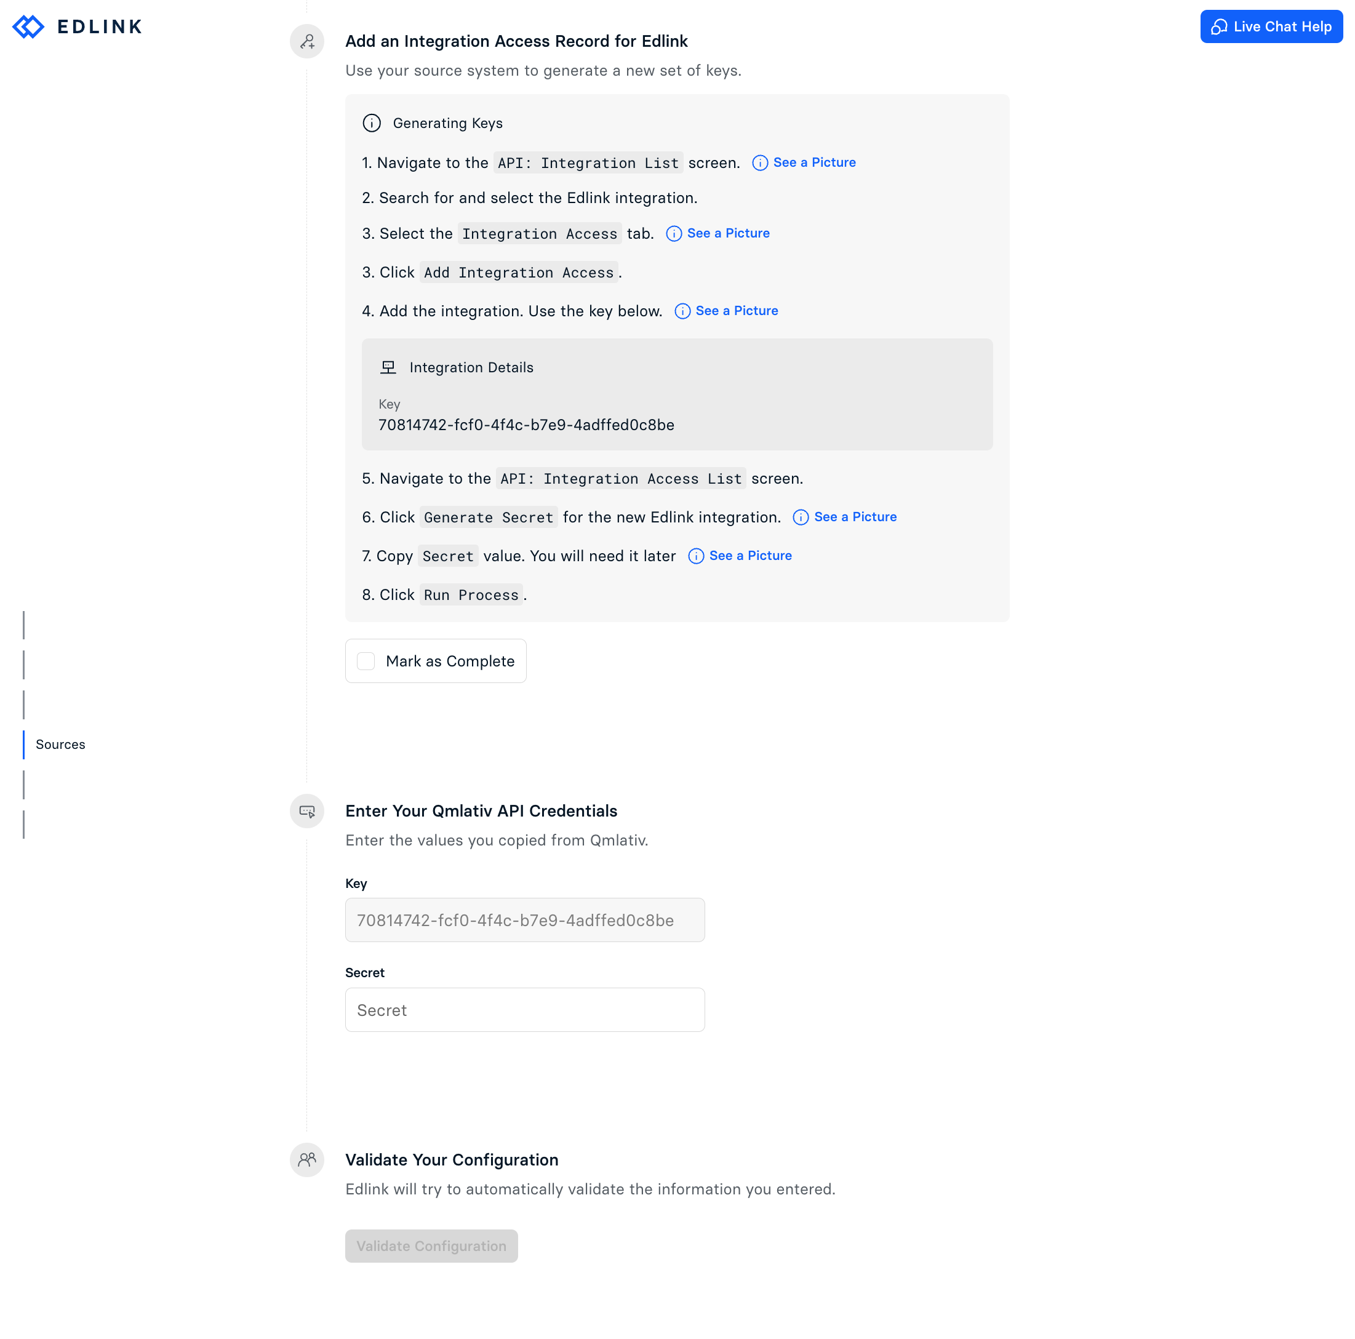Click the Validate Configuration button
The height and width of the screenshot is (1339, 1355).
(431, 1247)
